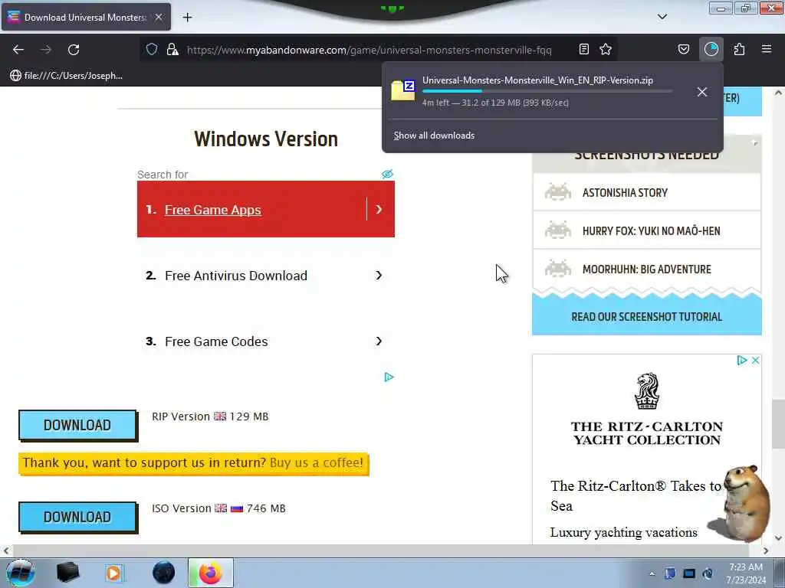
Task: Click chevron beside Free Game Codes
Action: (379, 341)
